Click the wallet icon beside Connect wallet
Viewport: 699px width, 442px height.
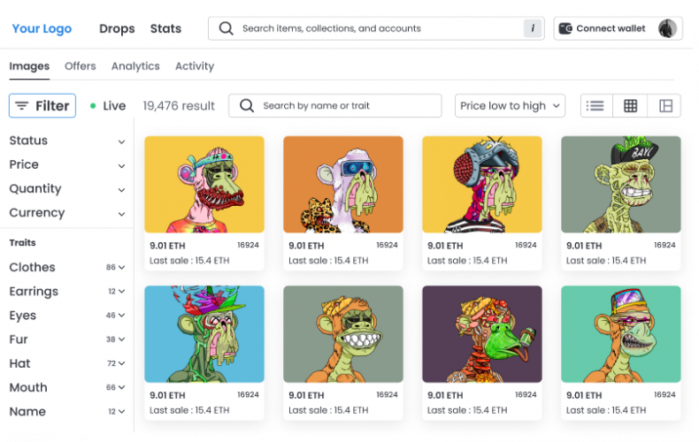(x=566, y=28)
